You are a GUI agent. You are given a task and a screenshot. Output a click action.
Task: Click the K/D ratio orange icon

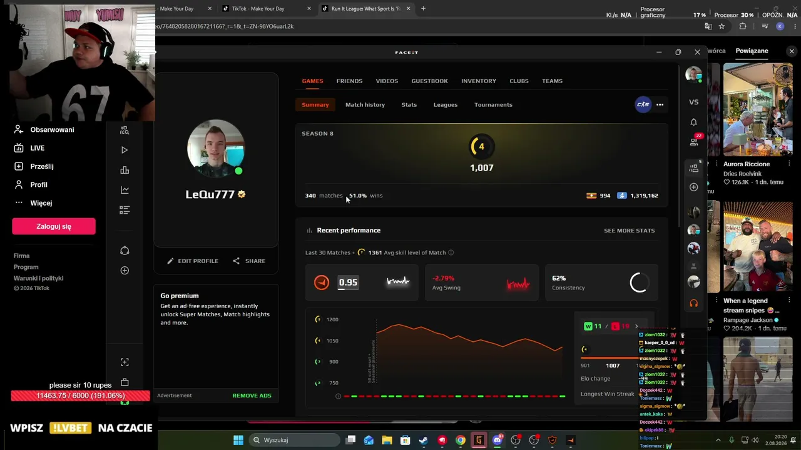pos(322,282)
